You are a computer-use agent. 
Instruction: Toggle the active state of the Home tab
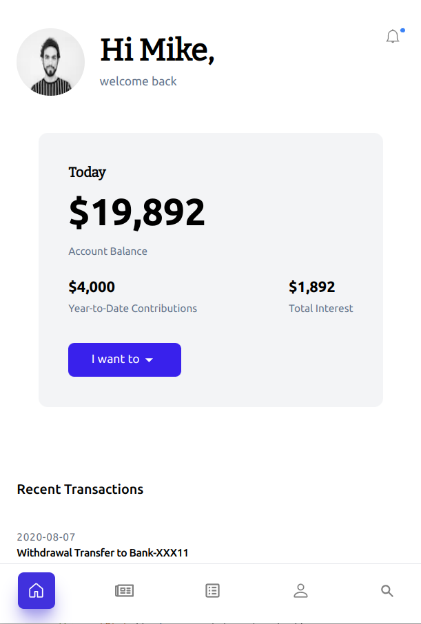tap(36, 590)
